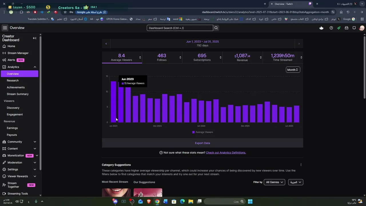
Task: Expand the Settings sidebar section
Action: pos(35,169)
